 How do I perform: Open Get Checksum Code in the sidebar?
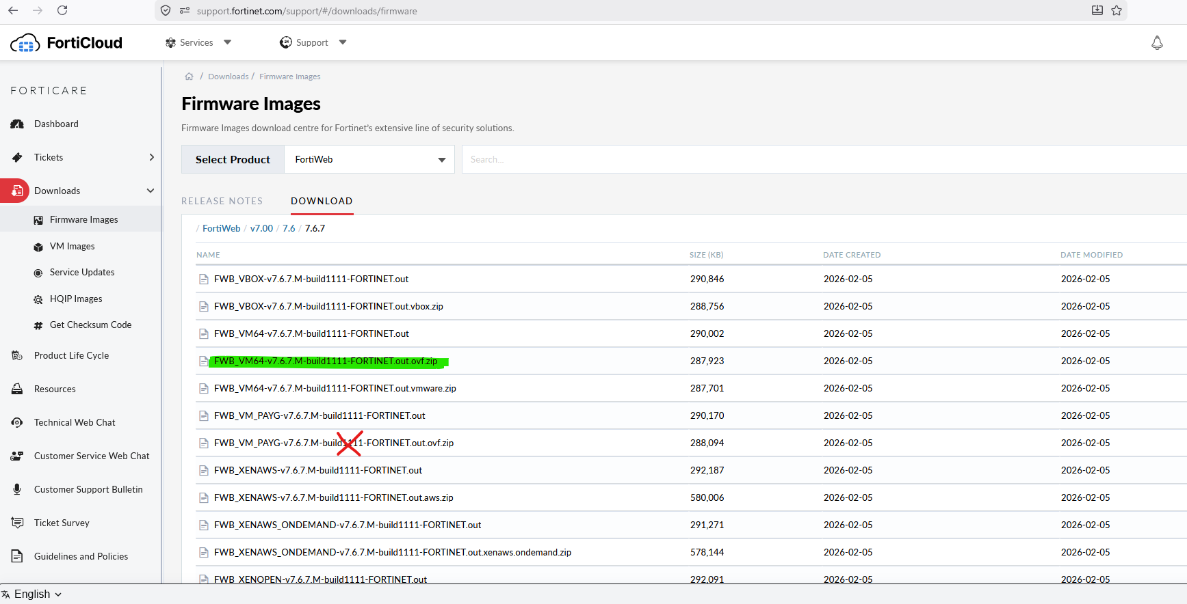(90, 325)
